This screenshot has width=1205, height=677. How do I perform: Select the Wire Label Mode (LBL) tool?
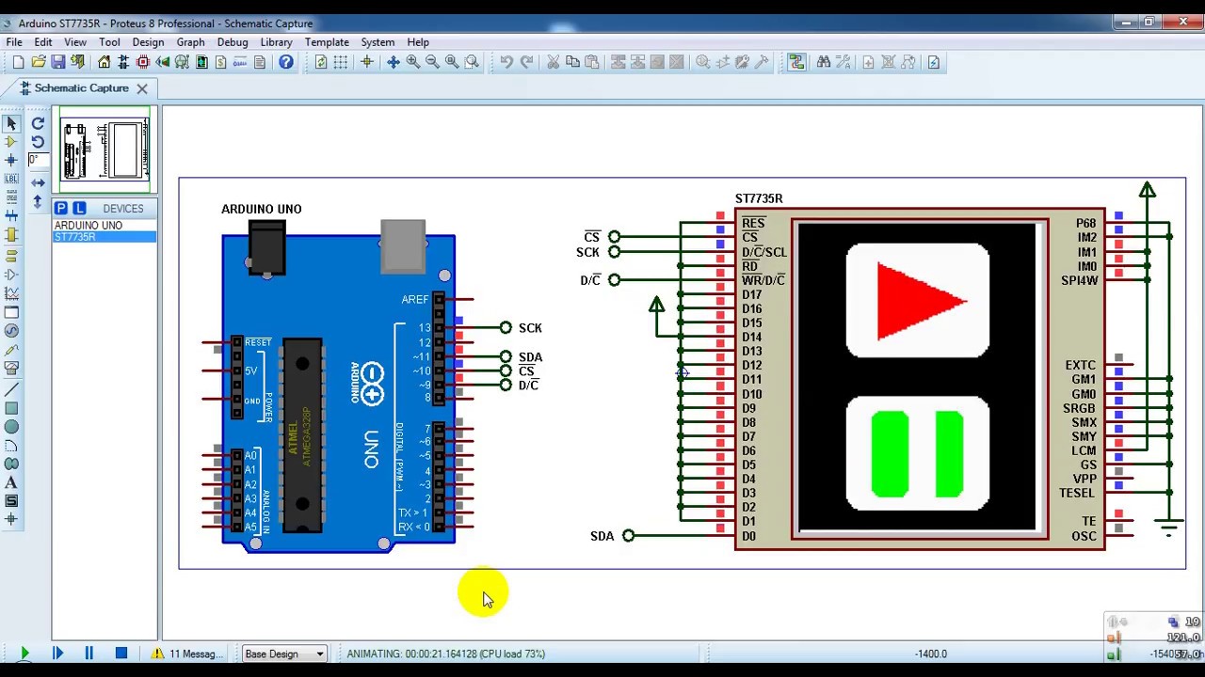pos(11,179)
